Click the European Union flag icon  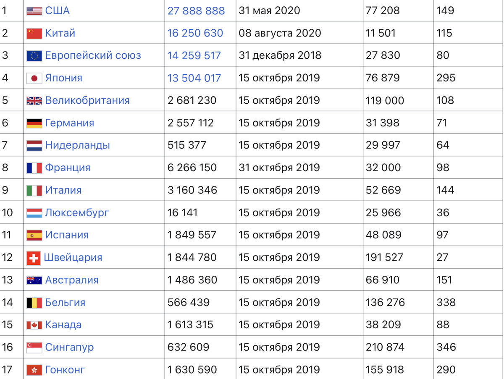[34, 56]
